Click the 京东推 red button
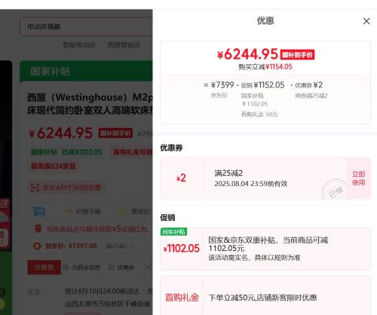This screenshot has height=315, width=377. coord(44,268)
